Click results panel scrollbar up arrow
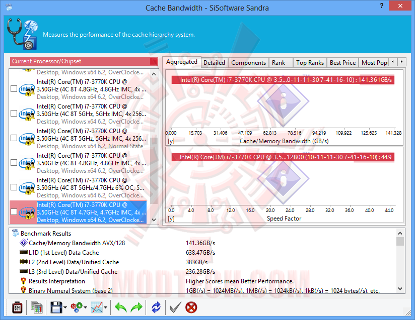415x320 pixels. (400, 233)
